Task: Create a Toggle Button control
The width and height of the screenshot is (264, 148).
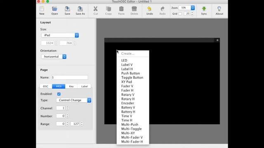Action: pyautogui.click(x=133, y=78)
